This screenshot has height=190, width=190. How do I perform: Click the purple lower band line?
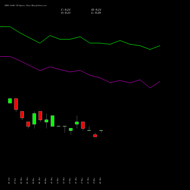[80, 70]
